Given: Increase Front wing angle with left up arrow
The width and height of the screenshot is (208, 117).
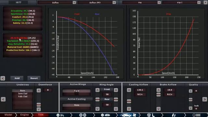Looking at the screenshot, I should point(97,90).
